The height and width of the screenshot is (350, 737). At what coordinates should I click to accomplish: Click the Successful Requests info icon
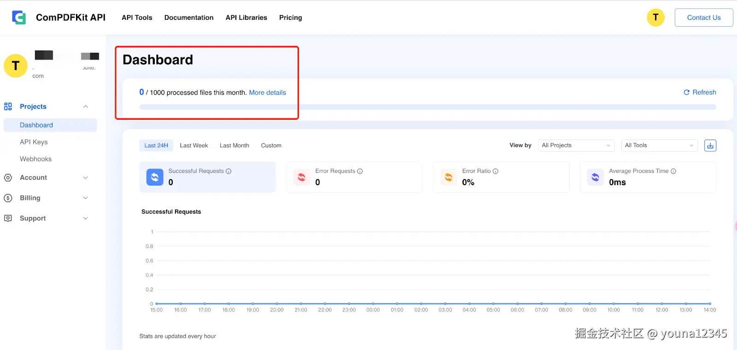click(228, 171)
